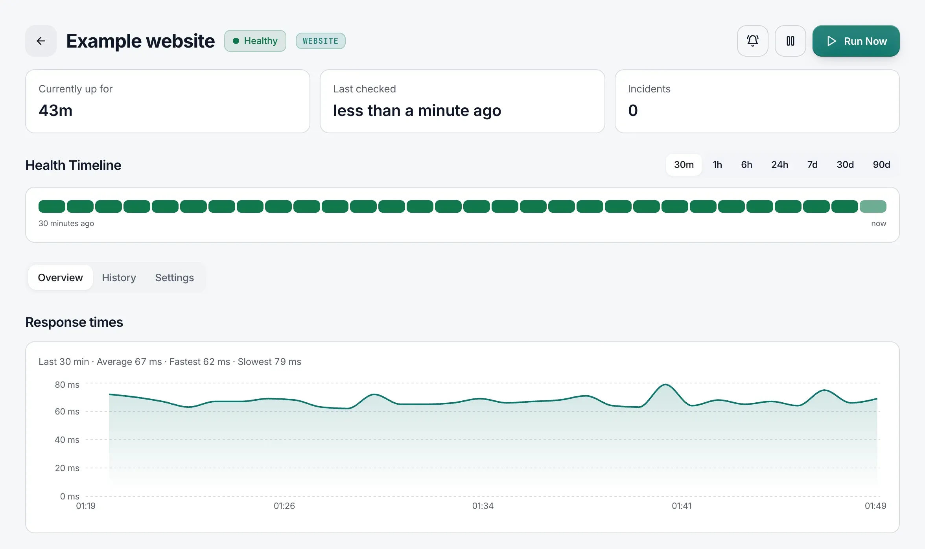Click the 01:49 time axis label

pyautogui.click(x=875, y=506)
